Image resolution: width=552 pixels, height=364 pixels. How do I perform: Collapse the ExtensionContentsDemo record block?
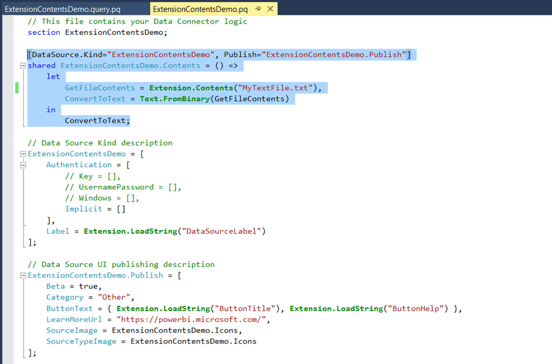[23, 154]
